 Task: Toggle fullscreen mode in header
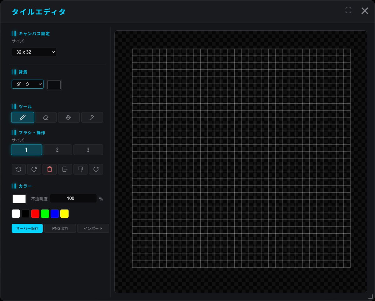click(x=348, y=10)
